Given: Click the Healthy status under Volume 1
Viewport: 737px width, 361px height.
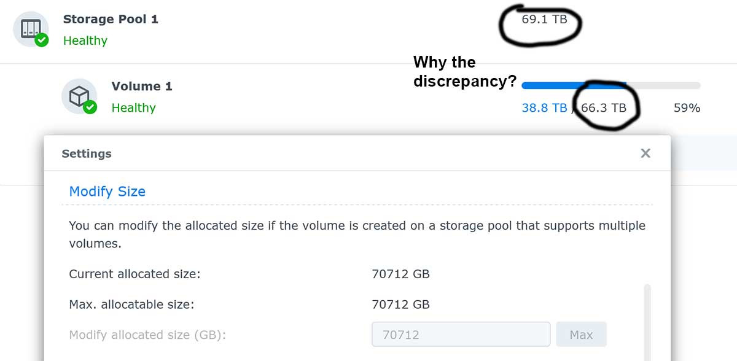Looking at the screenshot, I should 133,108.
